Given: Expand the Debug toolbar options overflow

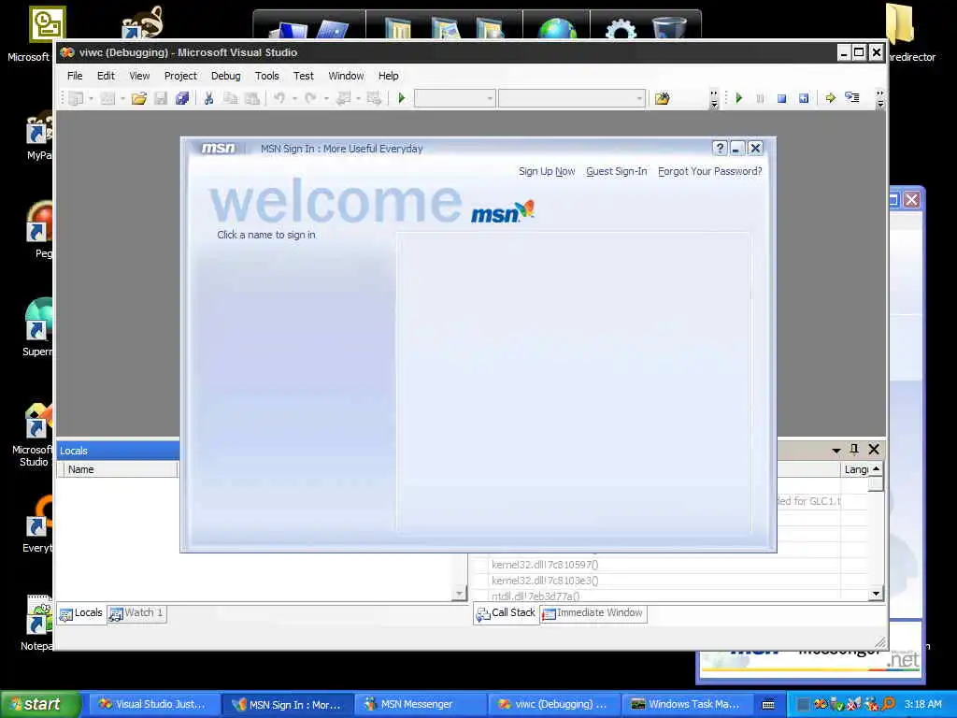Looking at the screenshot, I should (x=879, y=98).
